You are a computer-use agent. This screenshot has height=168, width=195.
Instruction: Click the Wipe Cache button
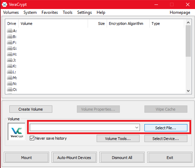pyautogui.click(x=166, y=109)
